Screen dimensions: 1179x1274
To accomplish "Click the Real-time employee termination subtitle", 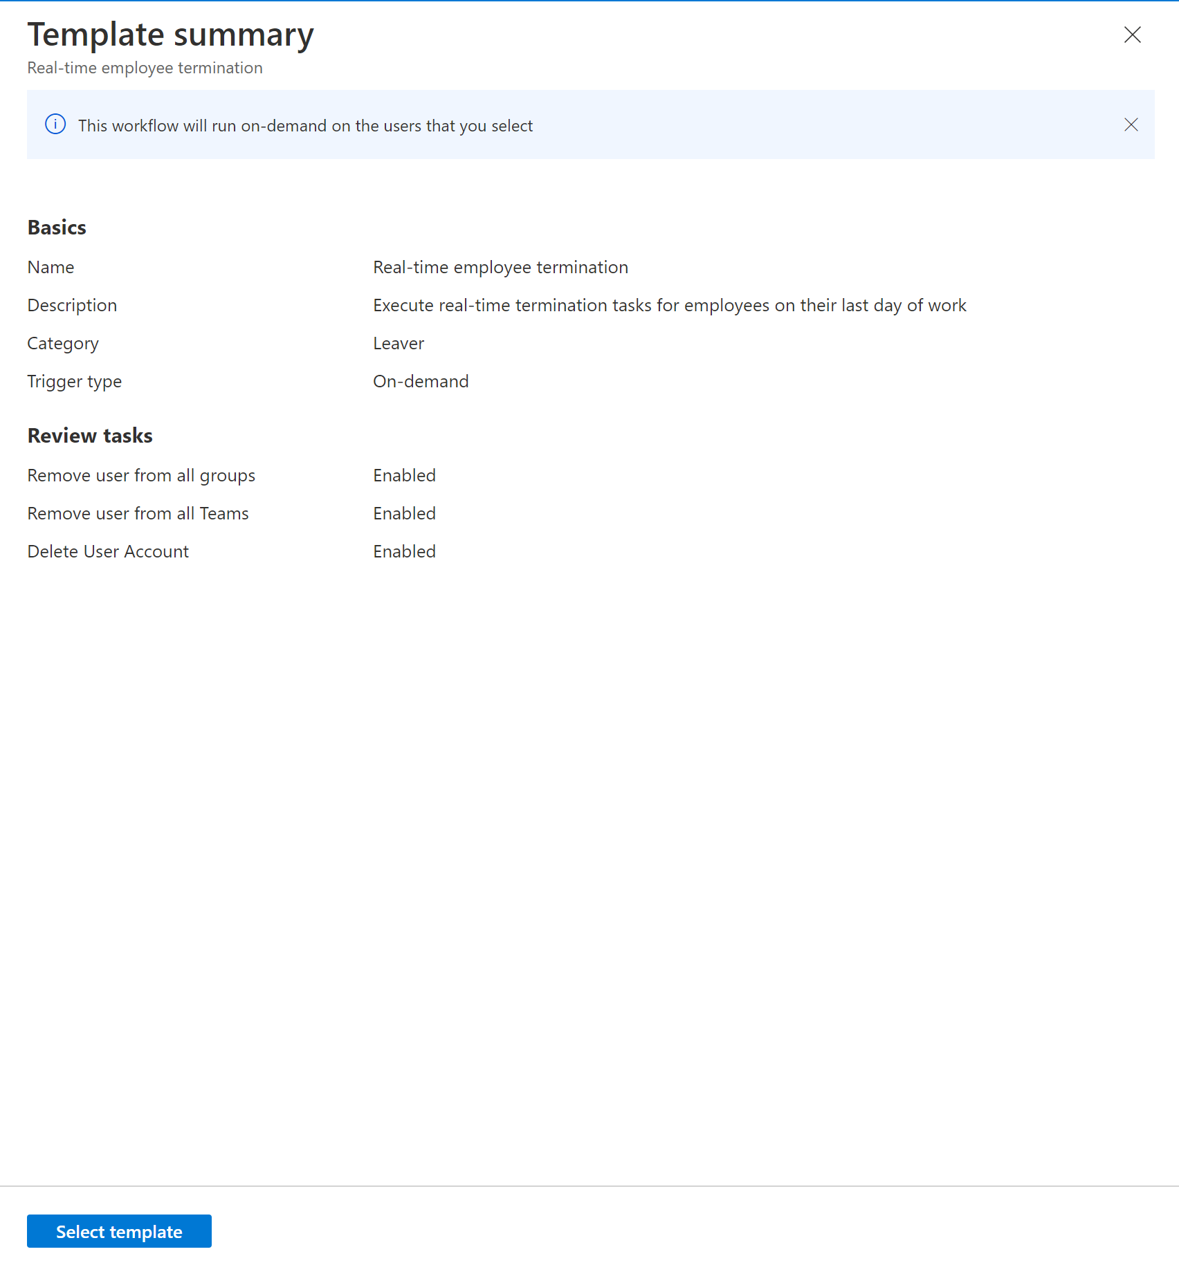I will coord(145,67).
